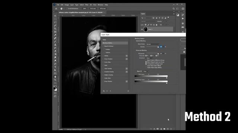The height and width of the screenshot is (133, 238).
Task: Open the Actions play icon panel
Action: (183, 18)
